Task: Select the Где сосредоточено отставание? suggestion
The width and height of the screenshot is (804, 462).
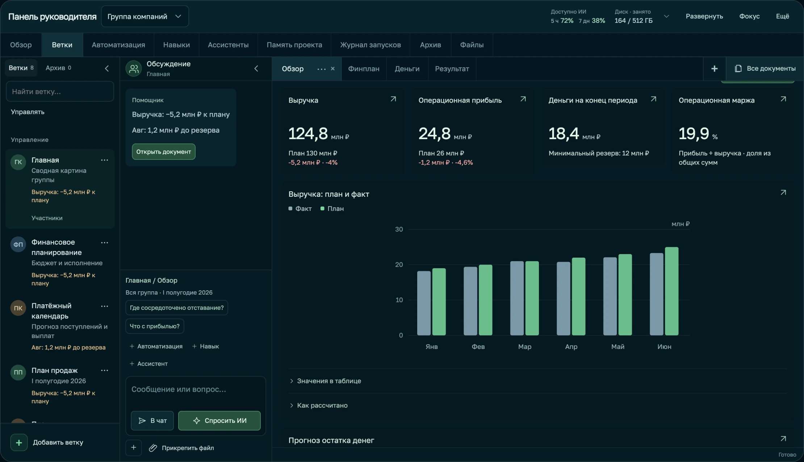Action: (177, 308)
